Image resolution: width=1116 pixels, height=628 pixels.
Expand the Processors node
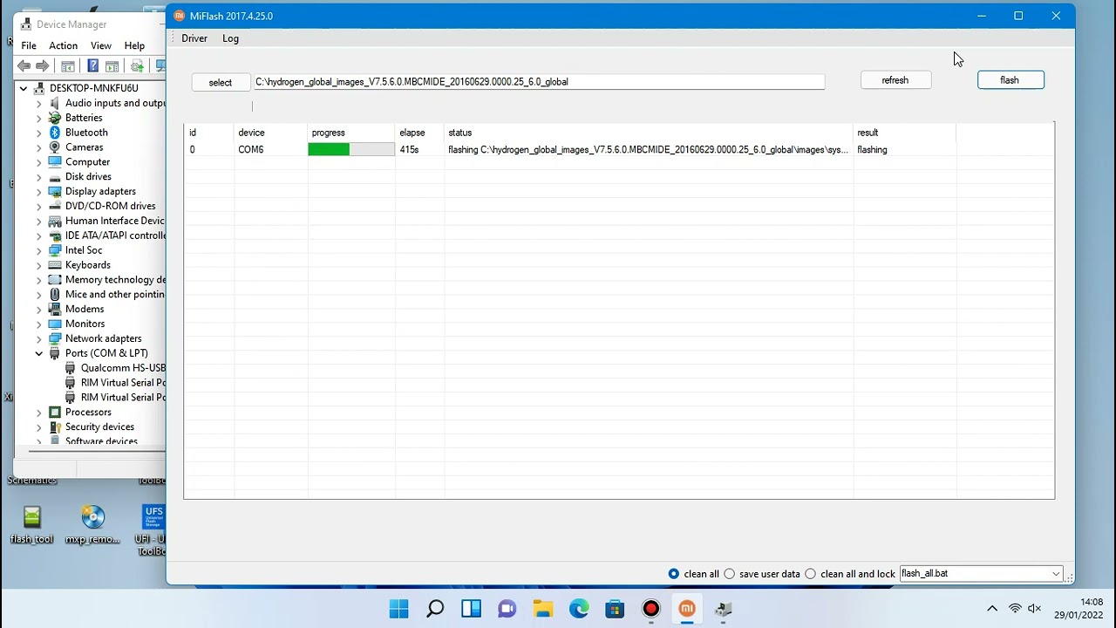coord(39,413)
